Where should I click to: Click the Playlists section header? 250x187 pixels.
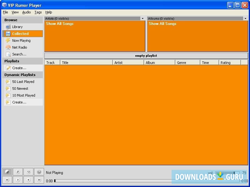(x=22, y=61)
